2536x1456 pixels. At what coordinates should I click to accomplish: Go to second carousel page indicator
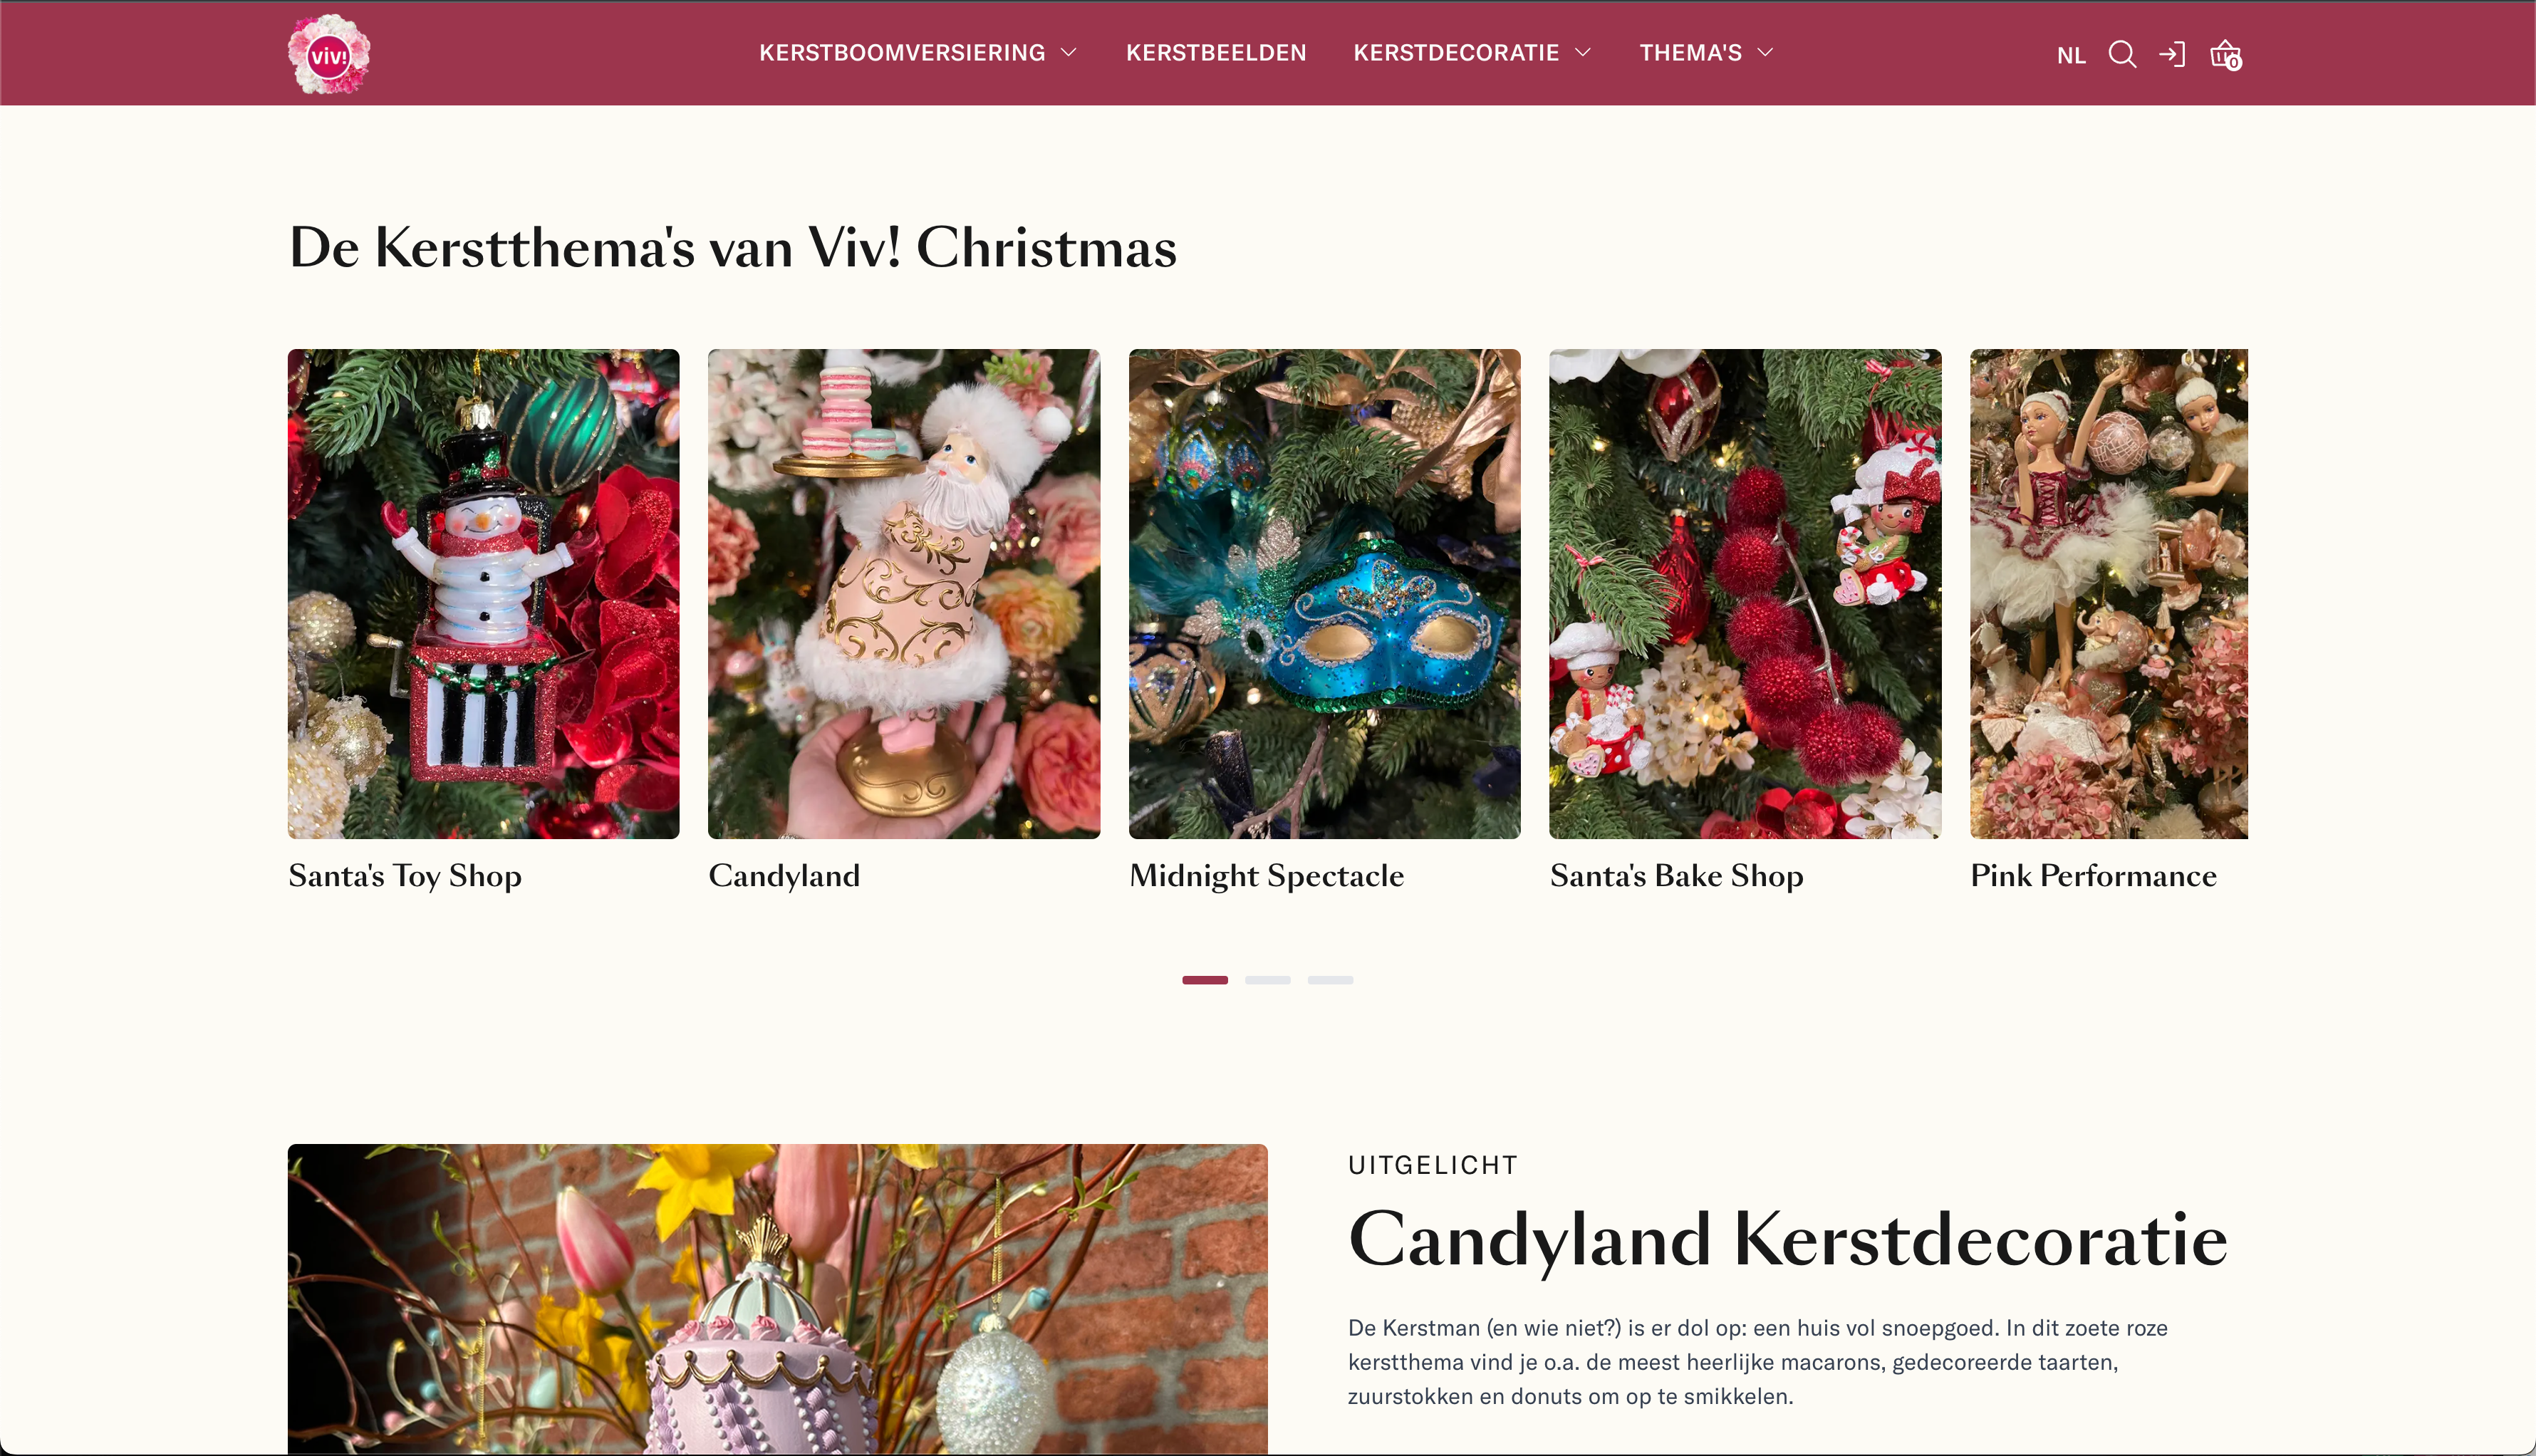pos(1268,980)
